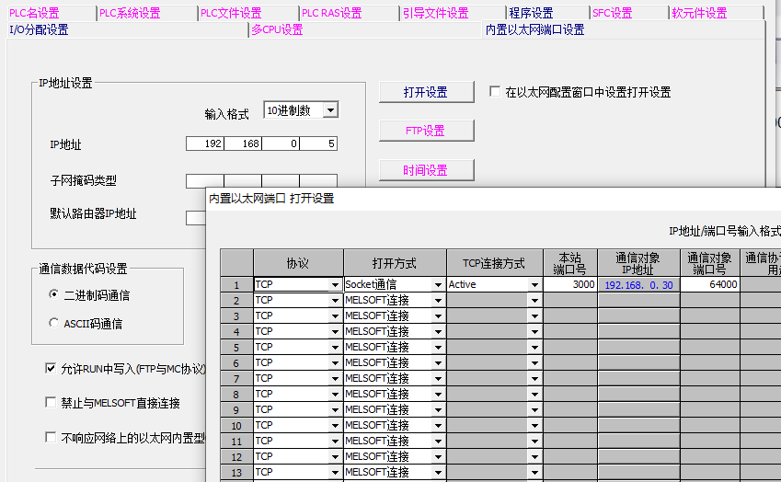Click row 1 本站端口号 field 3000
781x482 pixels.
tap(570, 285)
